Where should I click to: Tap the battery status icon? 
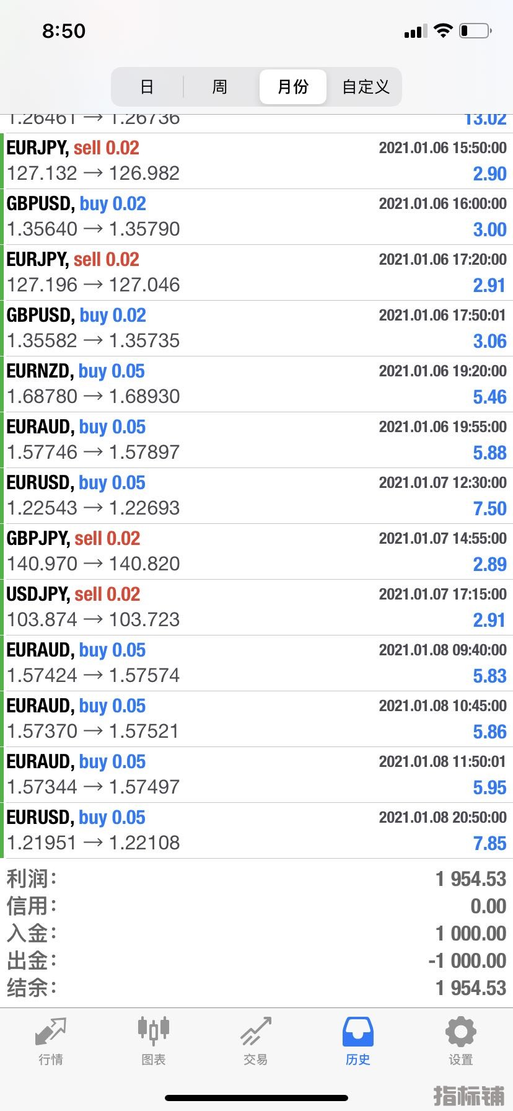point(476,30)
